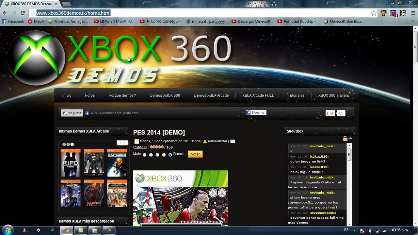Click the Google +1 button
This screenshot has height=235, width=418.
pos(330,113)
